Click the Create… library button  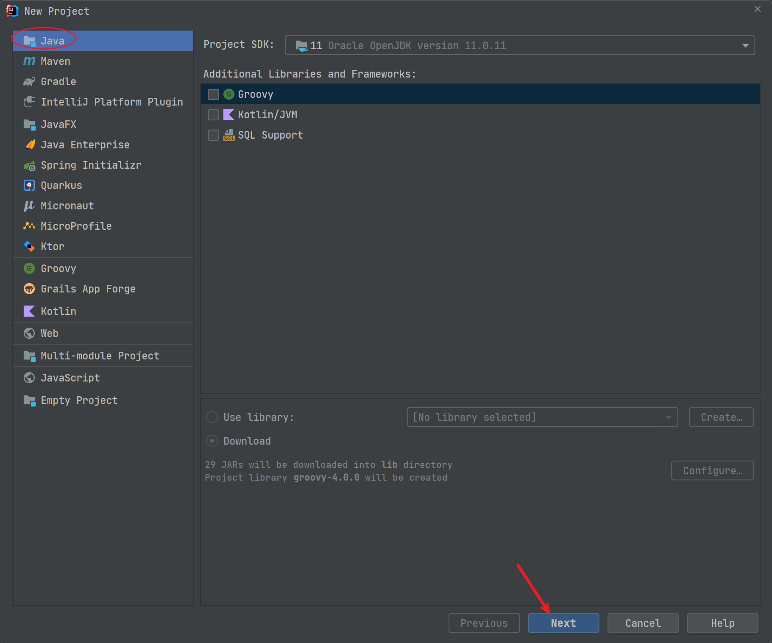coord(721,417)
